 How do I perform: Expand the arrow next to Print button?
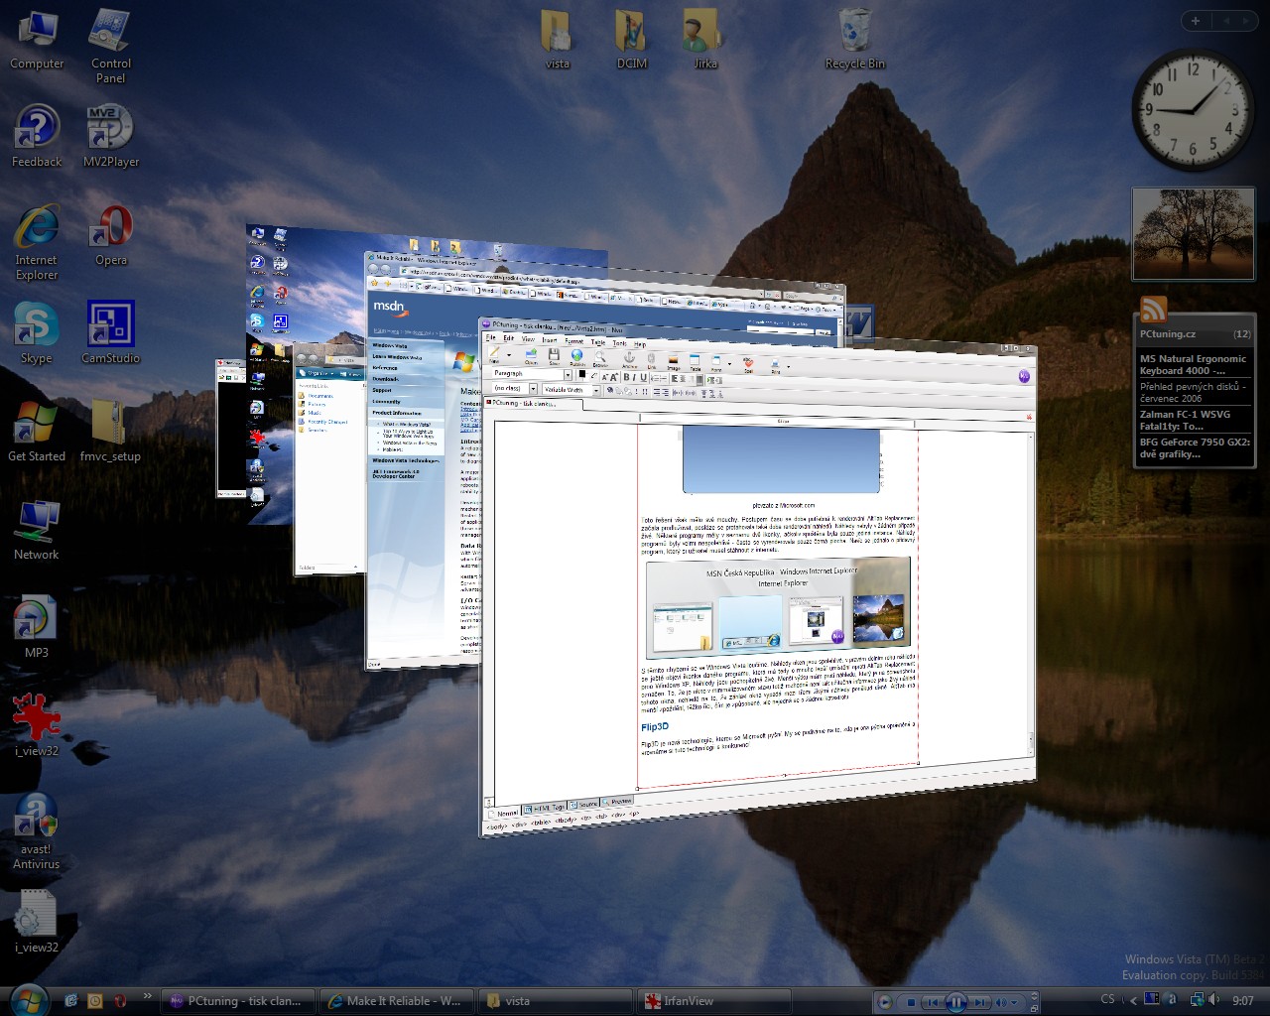point(789,366)
